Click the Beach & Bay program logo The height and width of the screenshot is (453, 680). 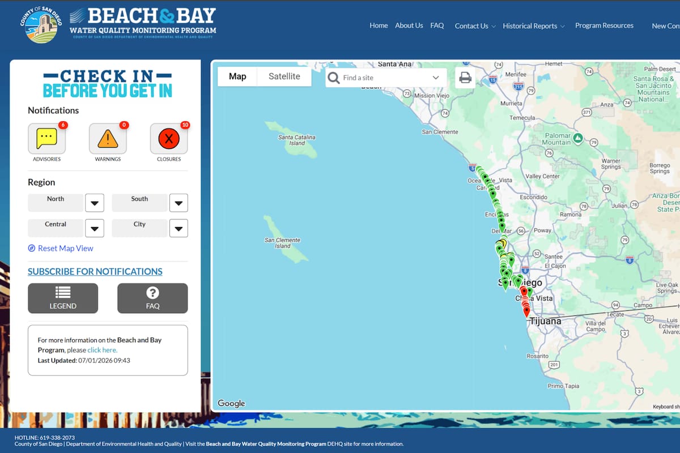[x=143, y=23]
